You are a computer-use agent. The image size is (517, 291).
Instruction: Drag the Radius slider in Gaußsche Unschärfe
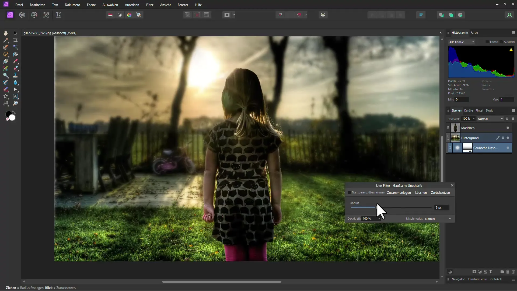tap(376, 207)
